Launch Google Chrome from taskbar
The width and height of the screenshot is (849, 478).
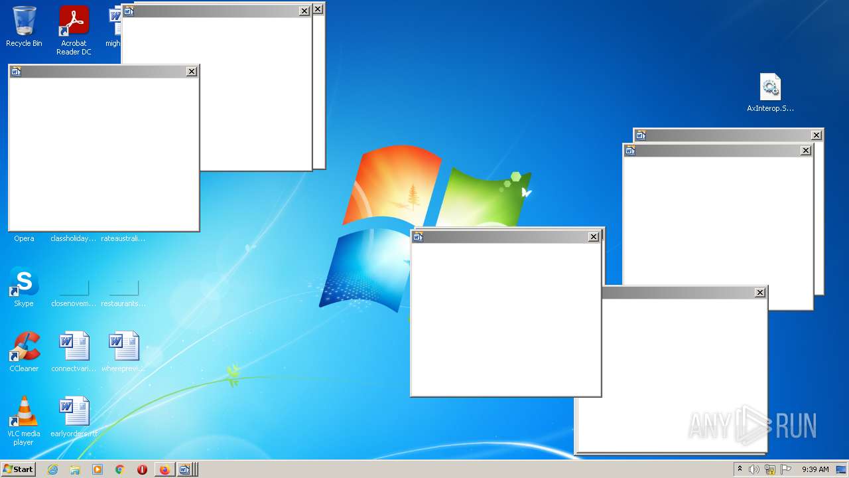[120, 469]
